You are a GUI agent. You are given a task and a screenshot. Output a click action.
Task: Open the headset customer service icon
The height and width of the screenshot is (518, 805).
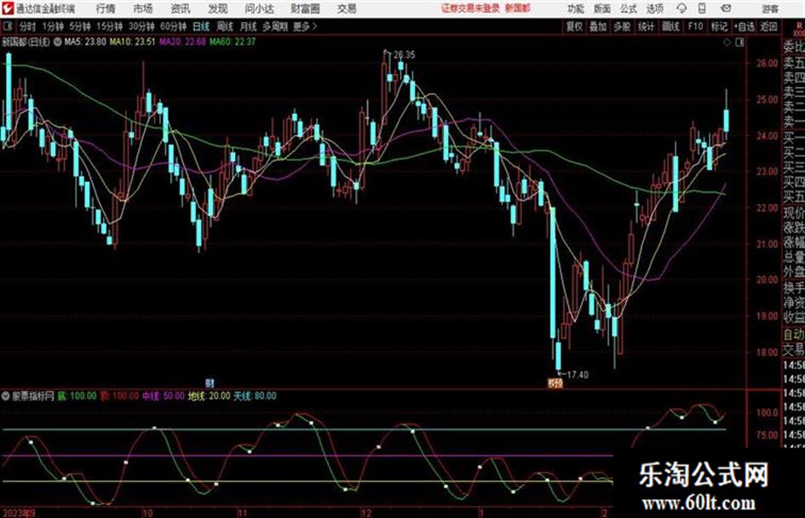(x=681, y=9)
